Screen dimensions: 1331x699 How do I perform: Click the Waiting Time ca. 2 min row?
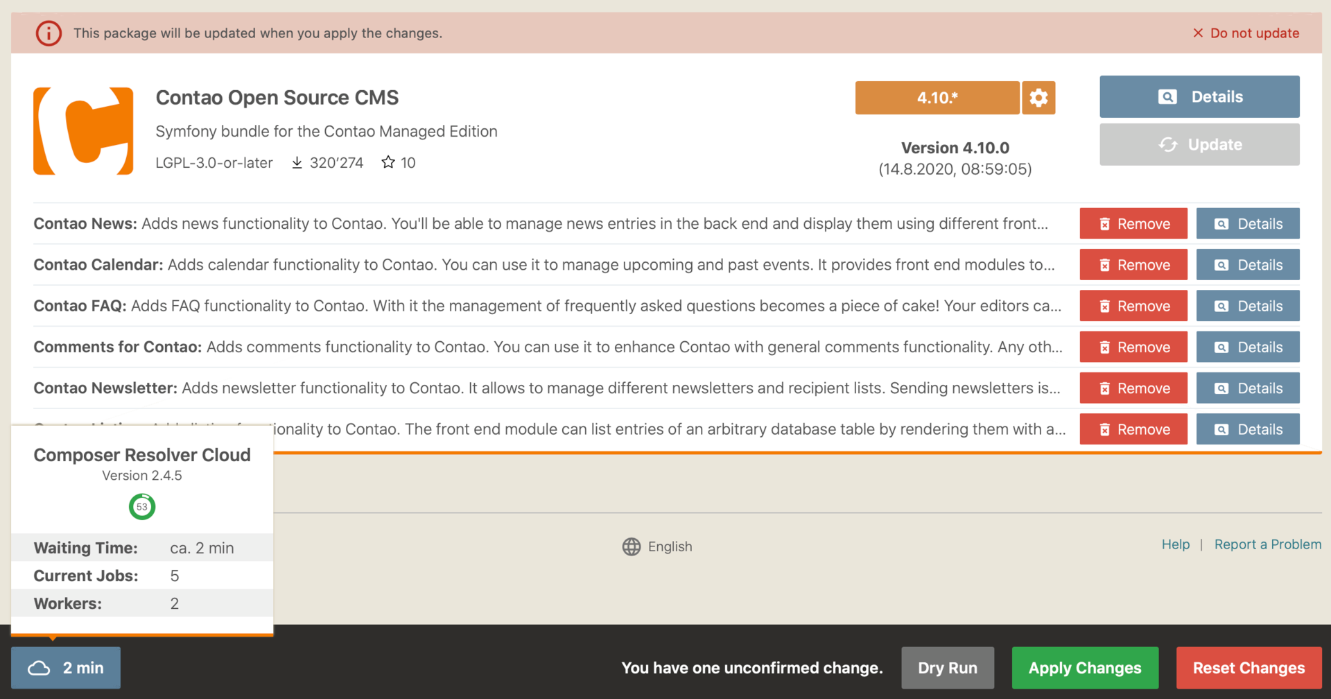coord(142,548)
